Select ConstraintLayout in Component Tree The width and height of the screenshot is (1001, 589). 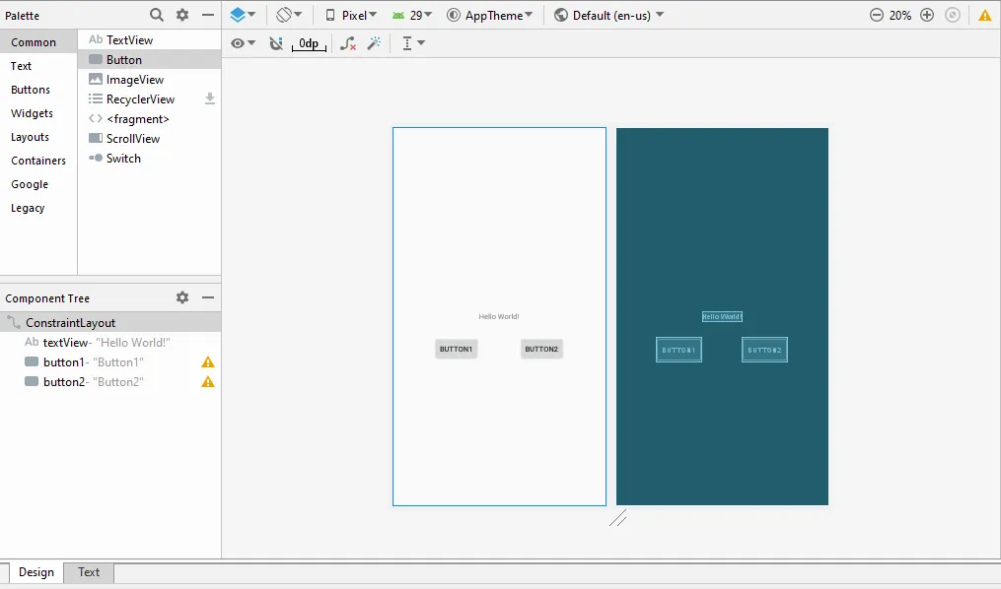tap(110, 322)
